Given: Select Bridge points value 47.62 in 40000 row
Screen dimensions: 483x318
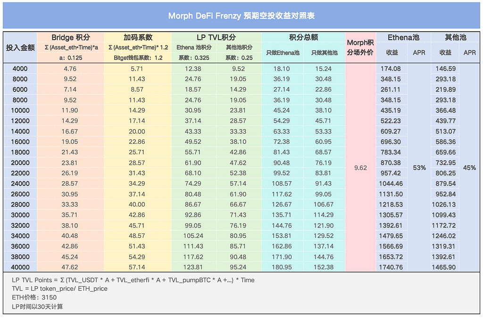Looking at the screenshot, I should (70, 267).
